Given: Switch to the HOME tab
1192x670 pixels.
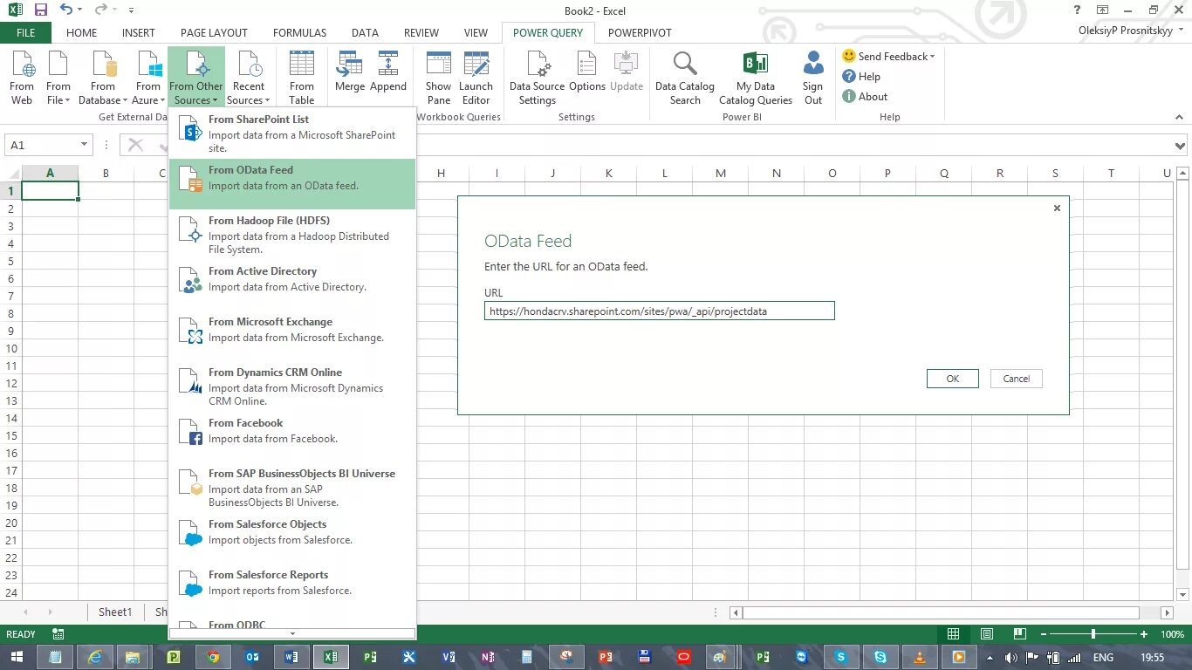Looking at the screenshot, I should coord(82,32).
